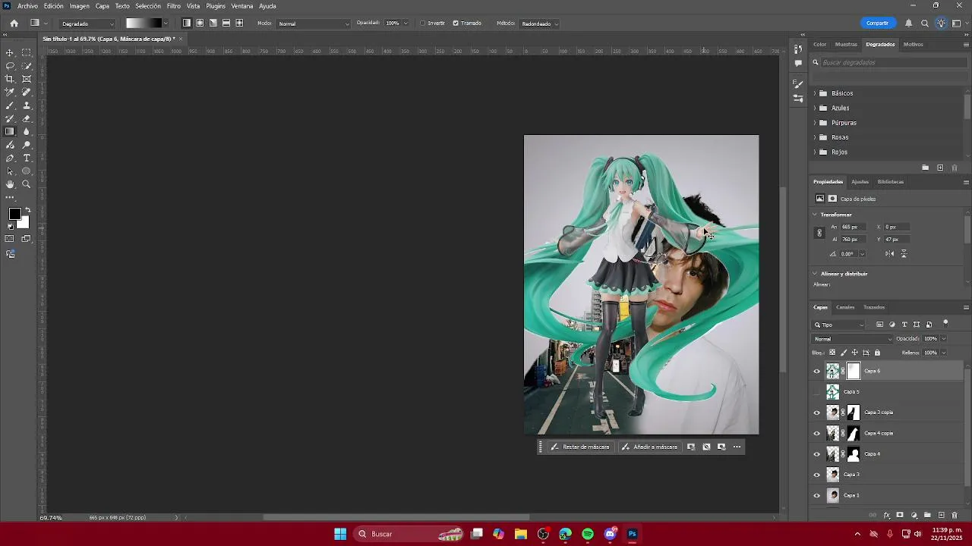Screen dimensions: 972x546
Task: Expand the Azules gradient folder
Action: point(815,108)
